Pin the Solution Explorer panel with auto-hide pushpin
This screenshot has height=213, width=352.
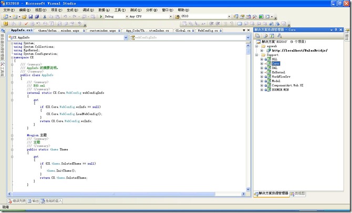337,30
